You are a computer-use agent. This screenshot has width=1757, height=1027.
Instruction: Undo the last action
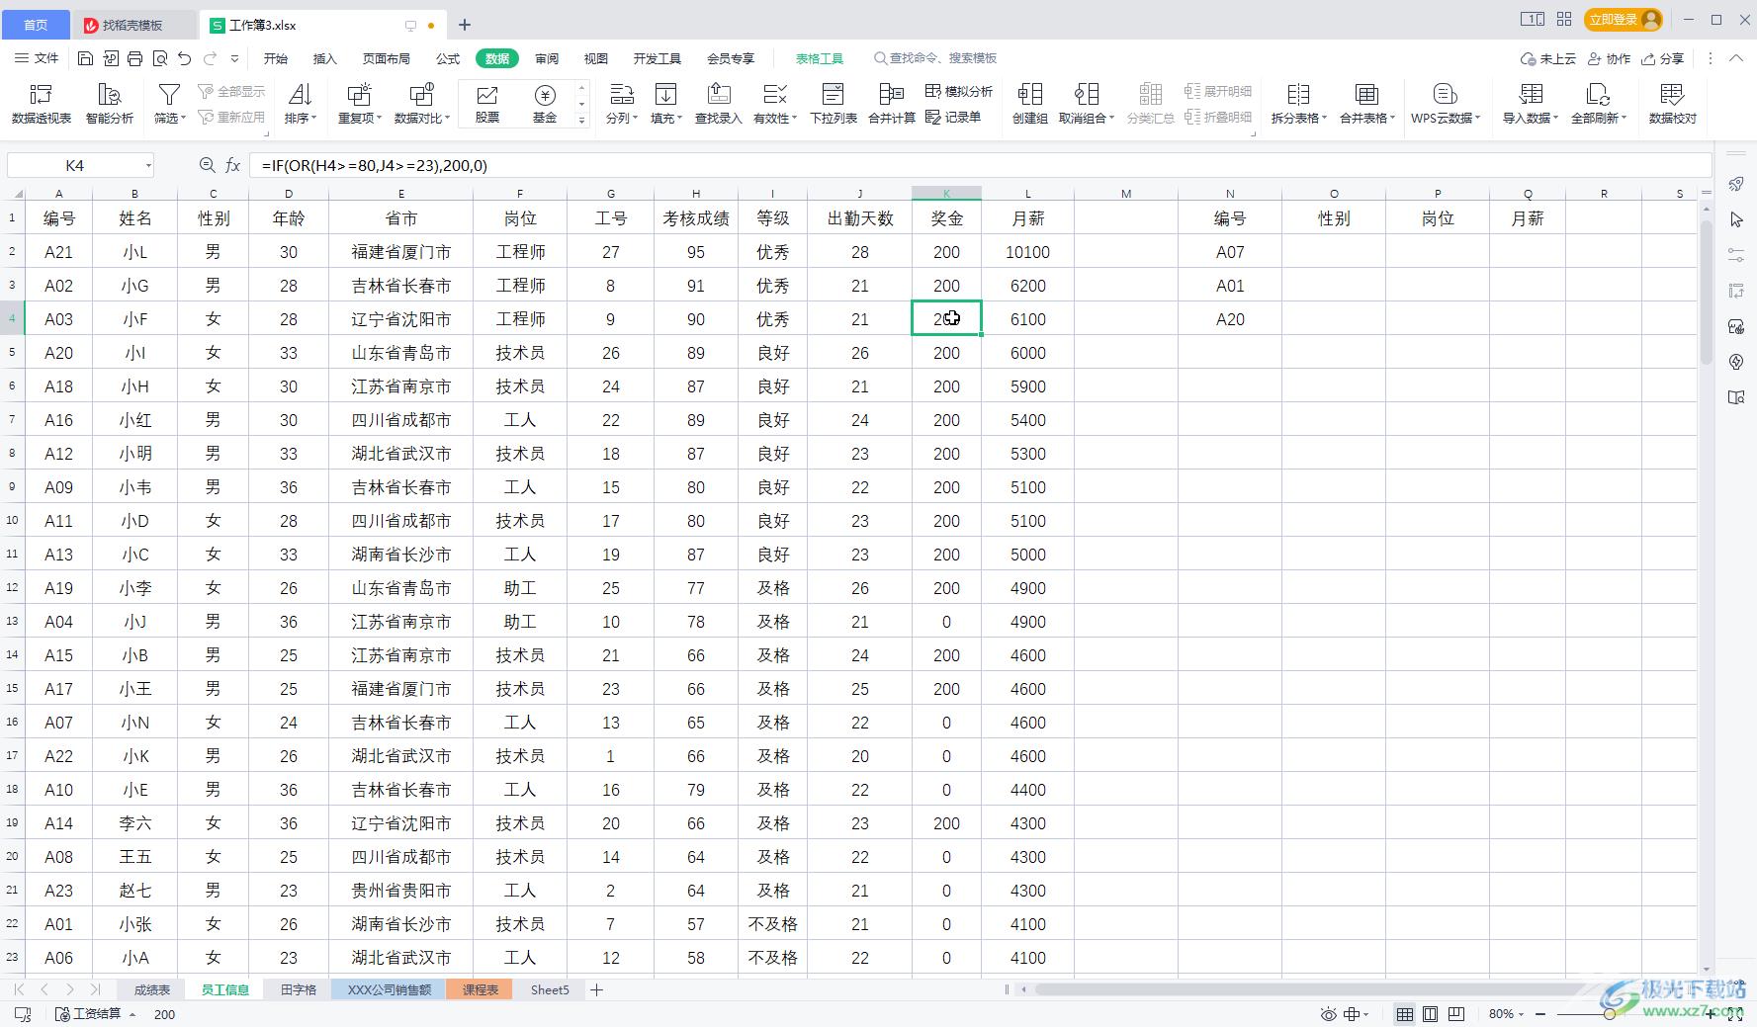click(x=185, y=59)
